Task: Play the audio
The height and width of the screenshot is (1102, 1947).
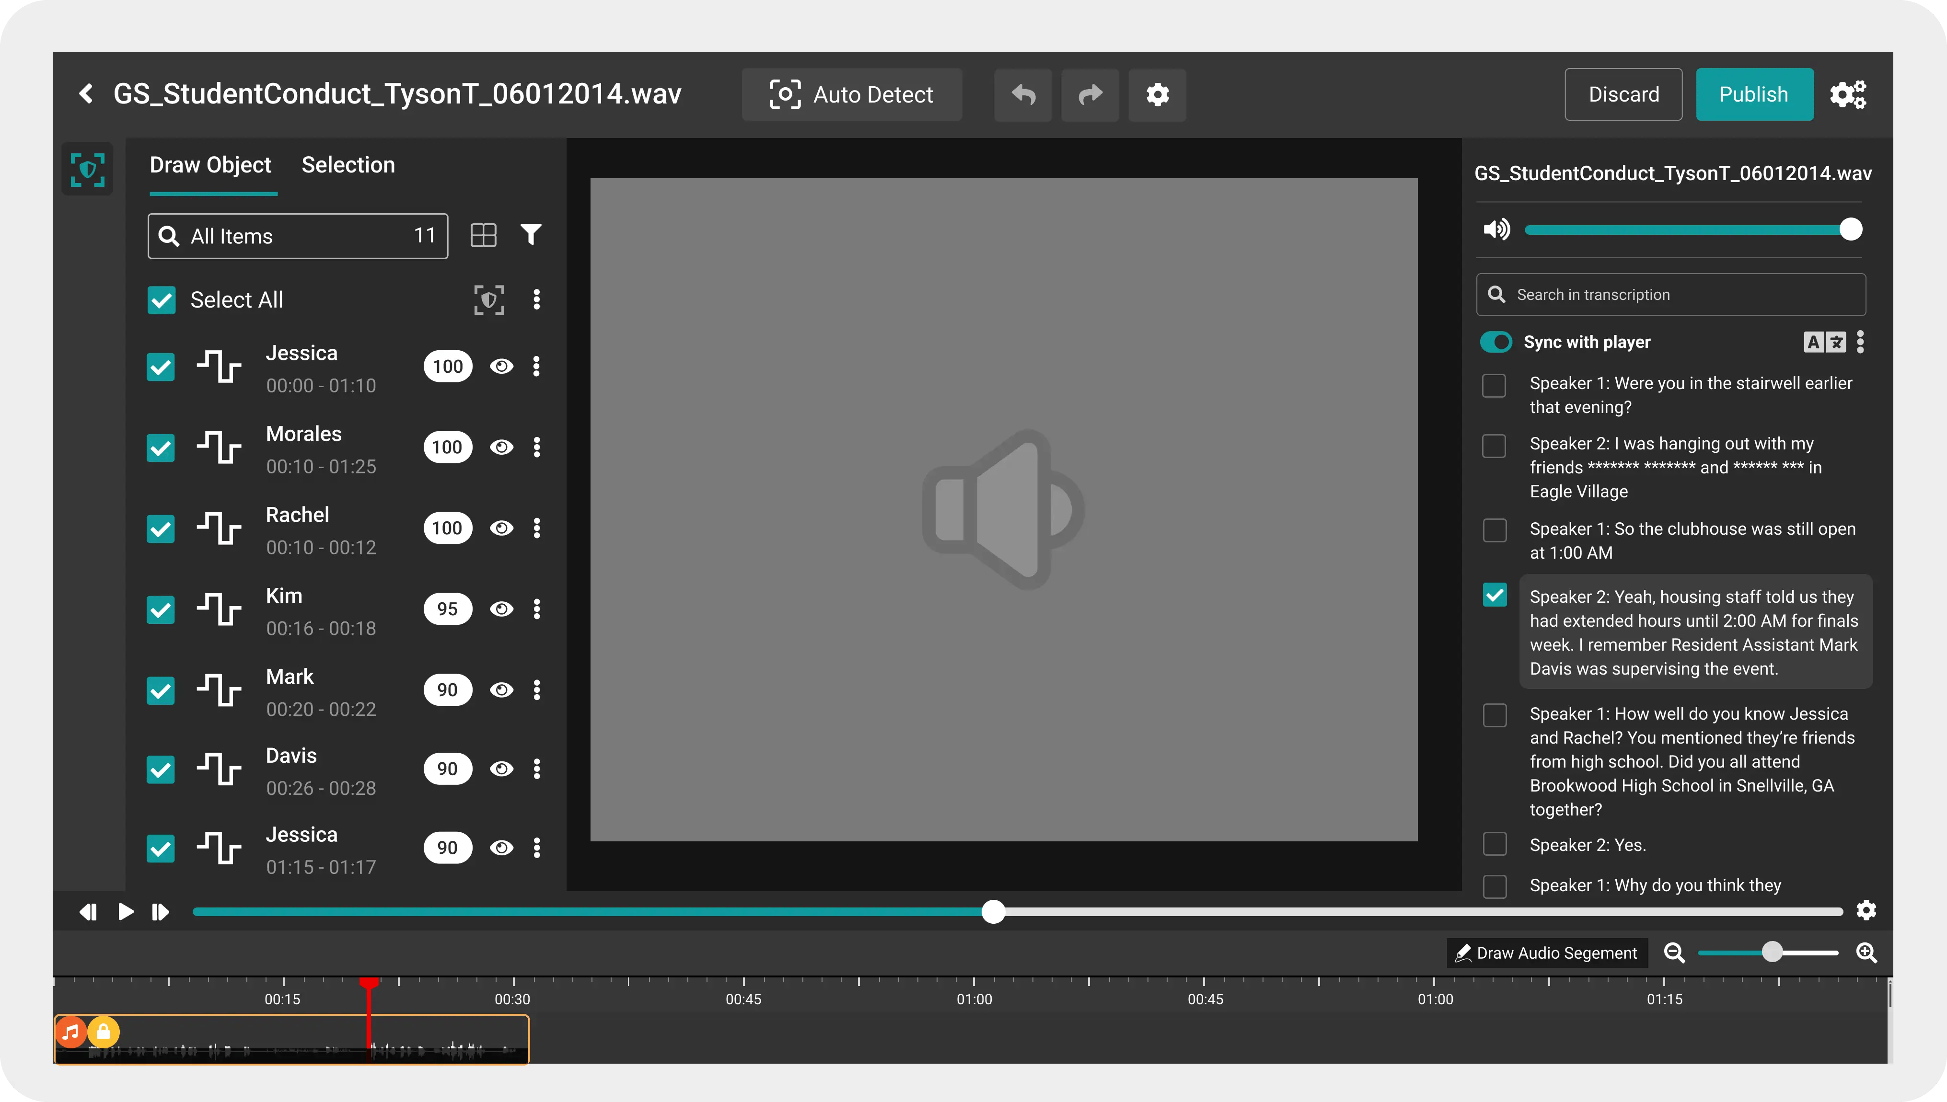Action: (126, 912)
